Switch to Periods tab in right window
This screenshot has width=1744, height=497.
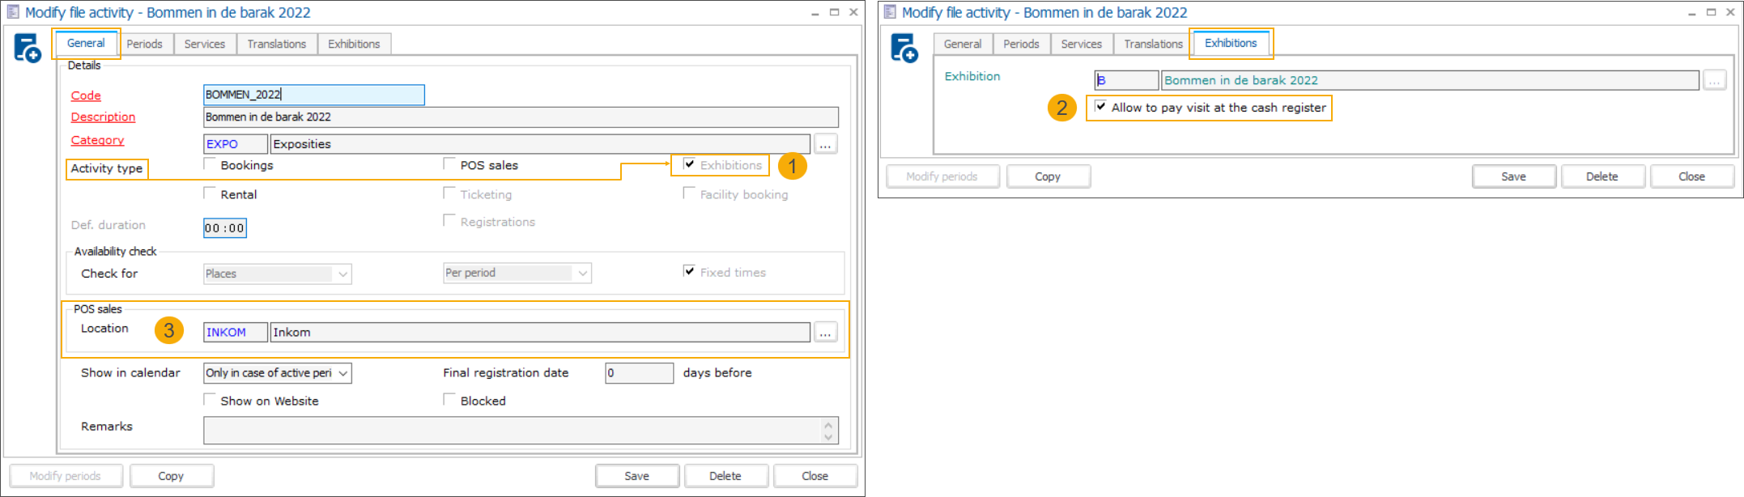point(1021,44)
